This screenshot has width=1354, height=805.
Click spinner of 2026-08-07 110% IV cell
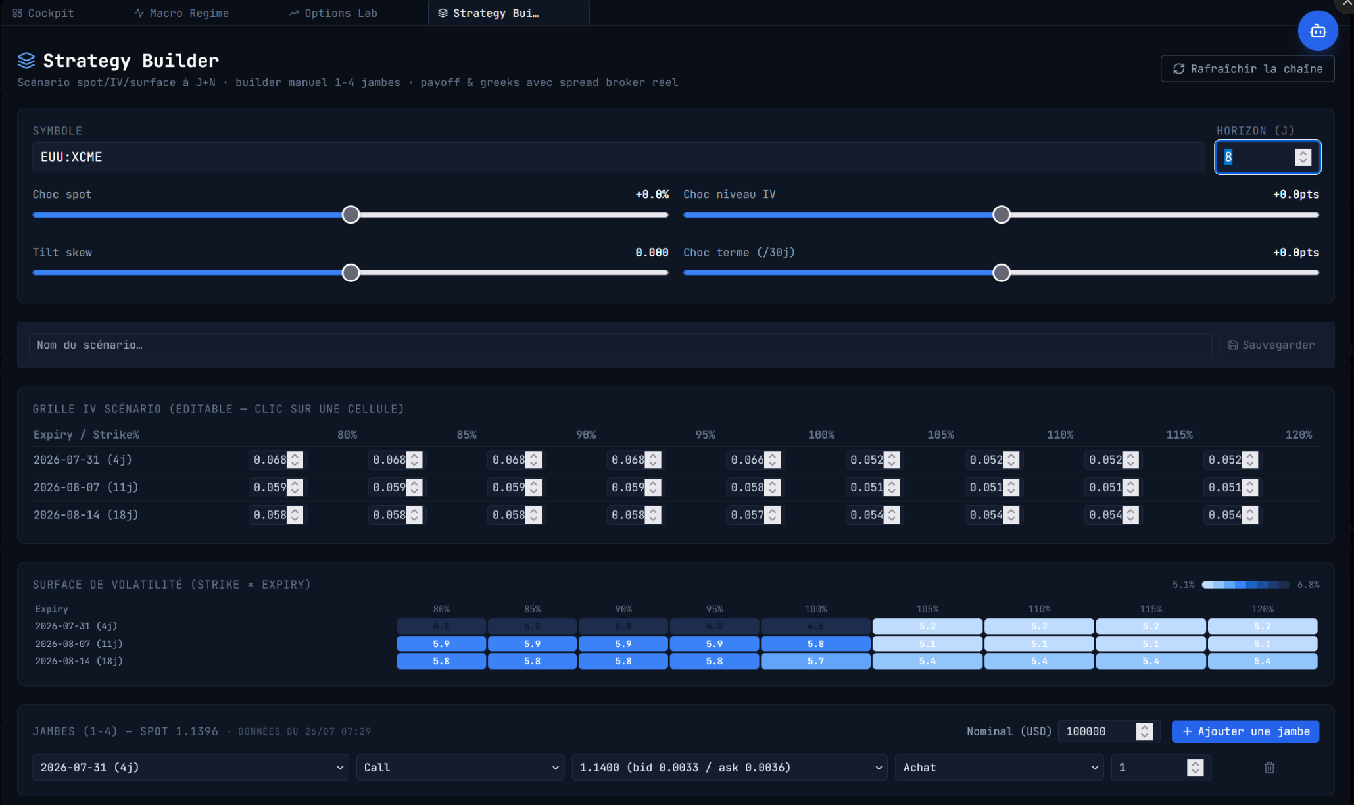[1011, 487]
